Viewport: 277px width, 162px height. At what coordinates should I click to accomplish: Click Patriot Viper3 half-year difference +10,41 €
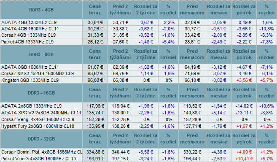[244, 159]
